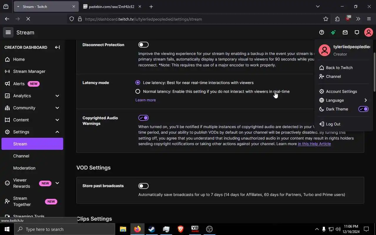Screen dimensions: 376x235
Task: Open a new browser tab with plus
Action: pyautogui.click(x=151, y=6)
